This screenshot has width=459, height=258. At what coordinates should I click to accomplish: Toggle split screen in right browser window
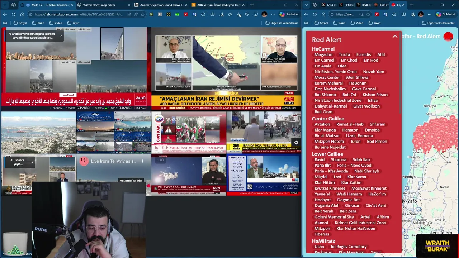[403, 14]
